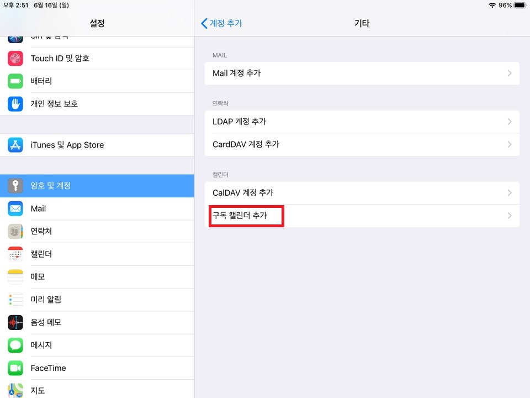
Task: Expand CalDAV 계정 추가 chevron
Action: coord(509,193)
